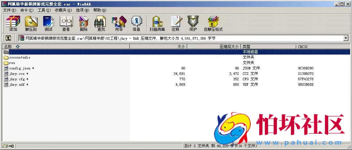Click the CRC value 9803B6DD
Screen dimensions: 352x150
[306, 84]
